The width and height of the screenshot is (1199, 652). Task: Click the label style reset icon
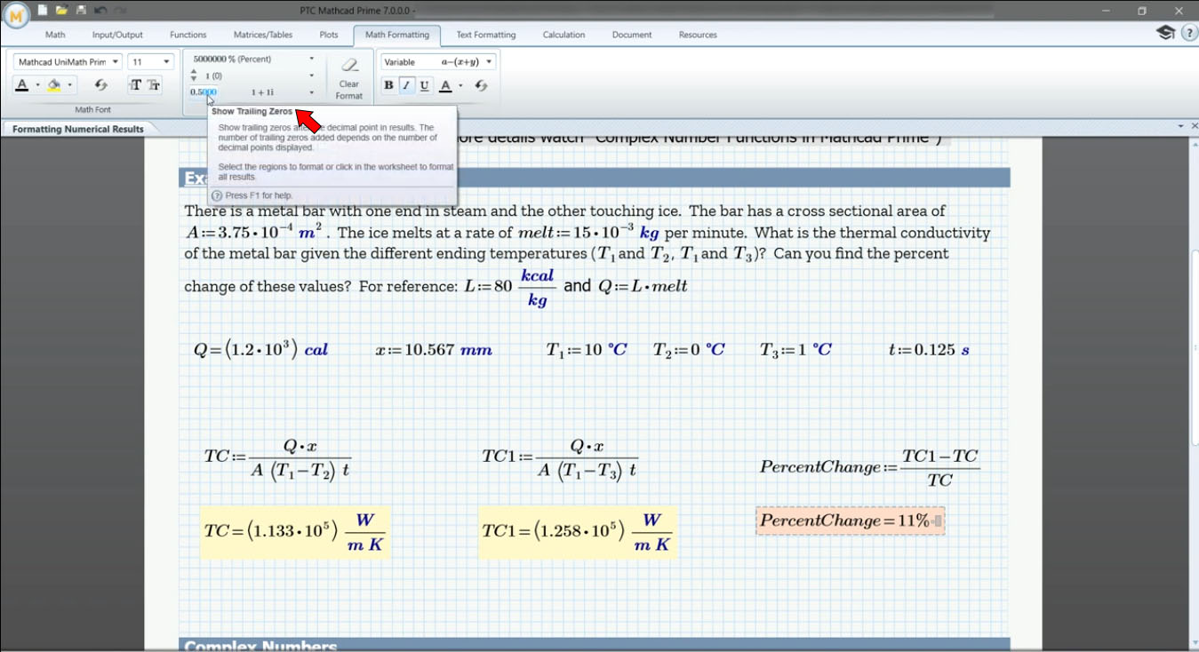(x=481, y=85)
